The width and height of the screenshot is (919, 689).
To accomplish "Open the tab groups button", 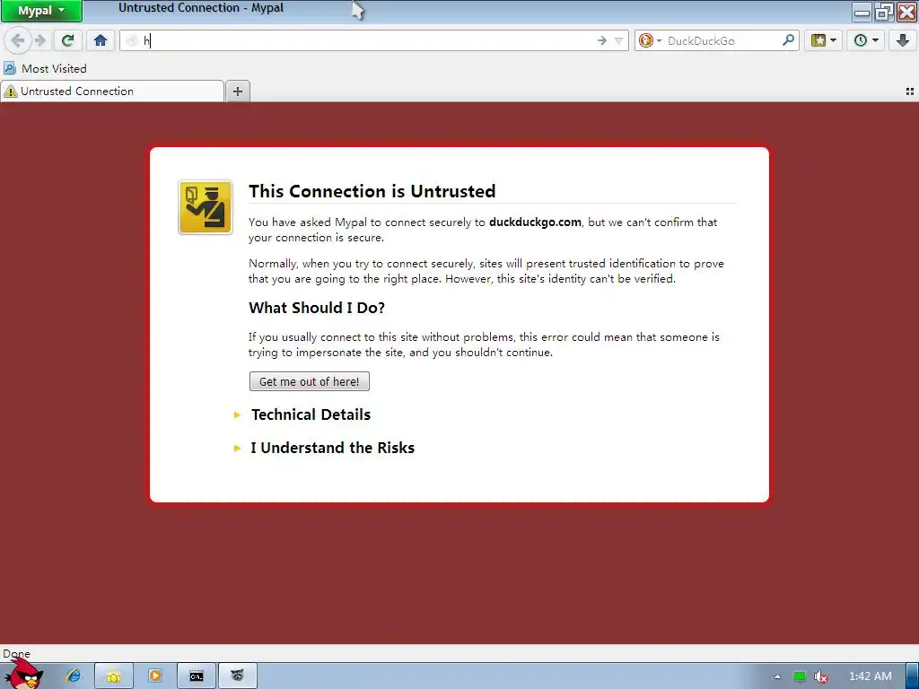I will (910, 92).
